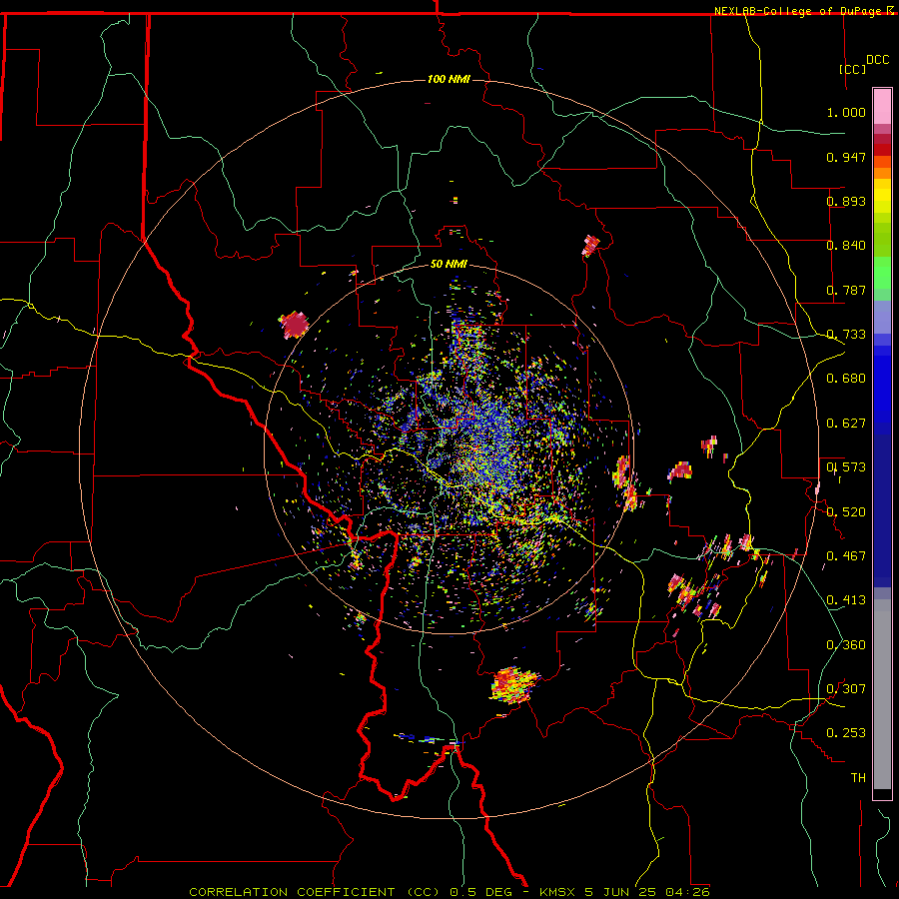
Task: Click the [CC] legend unit label
Action: pyautogui.click(x=852, y=69)
